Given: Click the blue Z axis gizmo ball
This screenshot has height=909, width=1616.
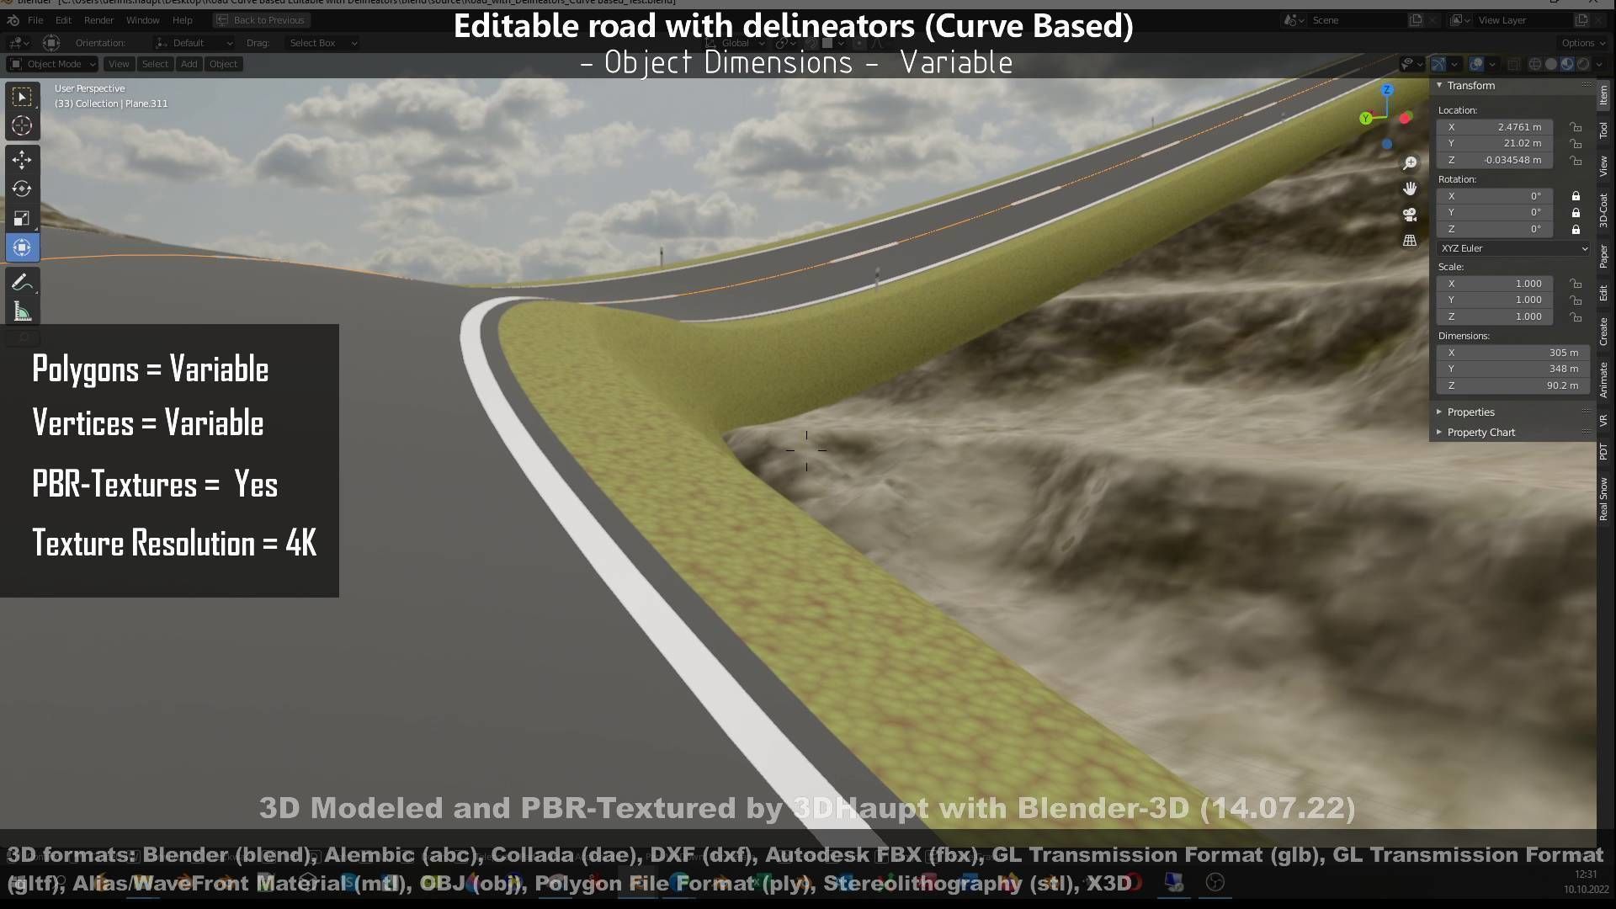Looking at the screenshot, I should pos(1387,89).
